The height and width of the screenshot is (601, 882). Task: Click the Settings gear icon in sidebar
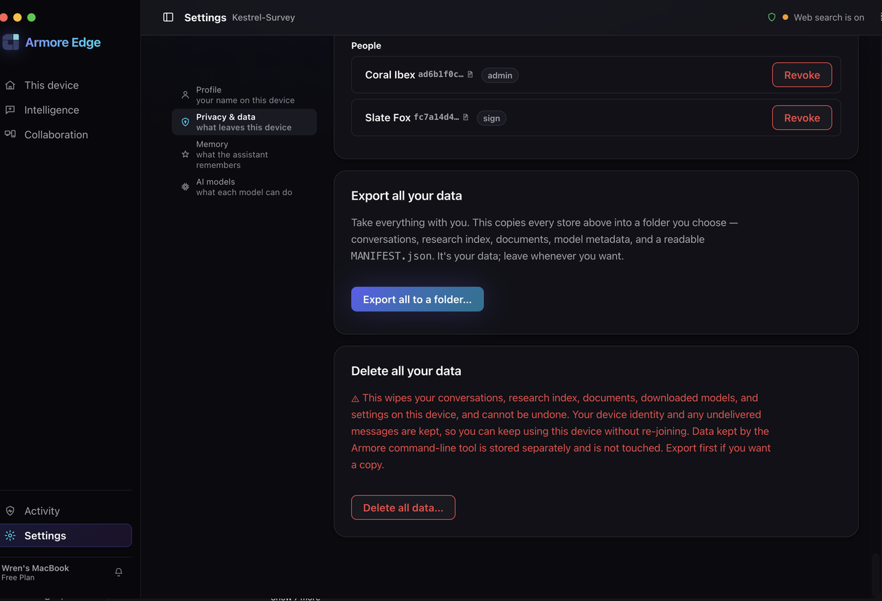10,536
